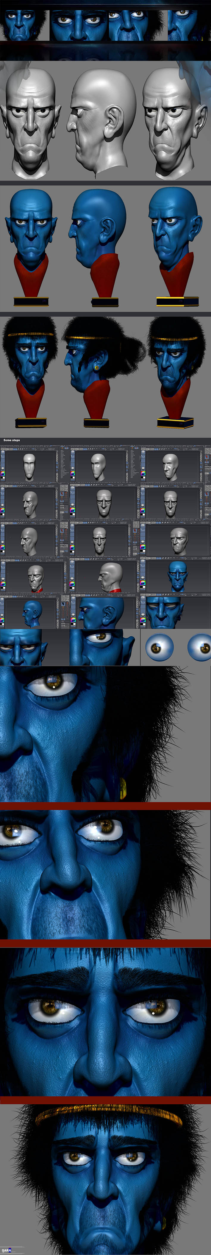This screenshot has width=211, height=1255.
Task: Open the large close-up of eye beside black hair
Action: tap(105, 734)
